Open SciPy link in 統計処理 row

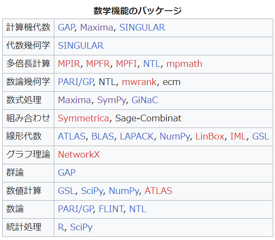[81, 228]
